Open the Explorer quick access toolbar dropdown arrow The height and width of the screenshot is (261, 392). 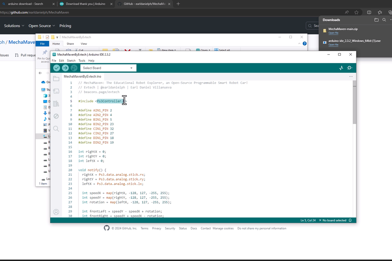click(57, 37)
